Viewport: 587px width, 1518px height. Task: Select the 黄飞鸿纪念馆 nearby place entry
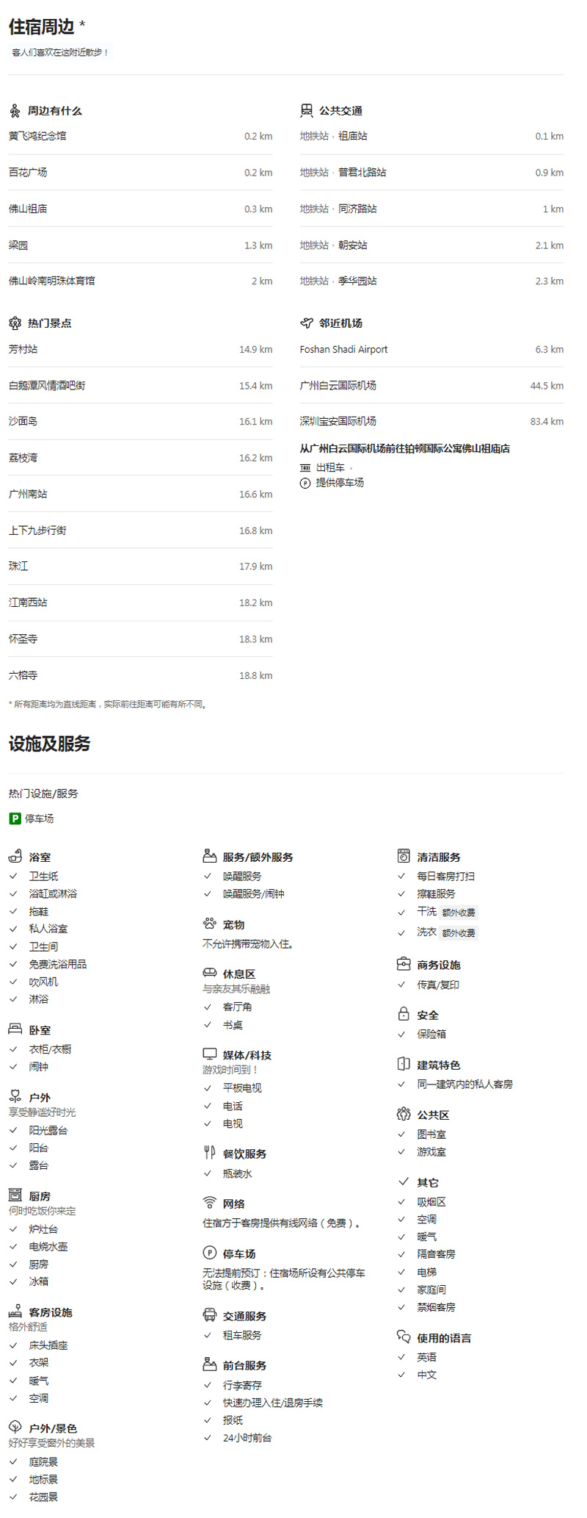(37, 137)
